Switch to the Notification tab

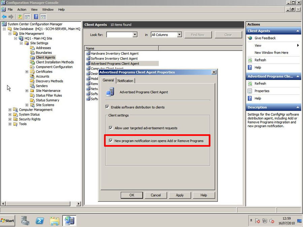pos(125,81)
